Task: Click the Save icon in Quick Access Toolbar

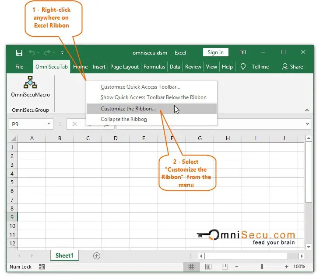Action: tap(19, 53)
